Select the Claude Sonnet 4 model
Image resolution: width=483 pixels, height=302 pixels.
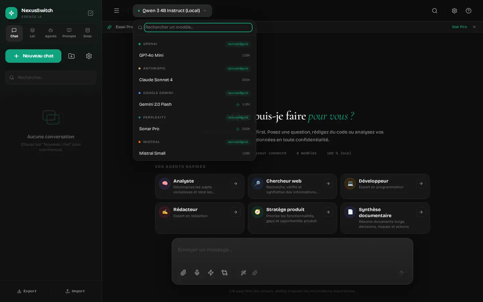point(195,80)
